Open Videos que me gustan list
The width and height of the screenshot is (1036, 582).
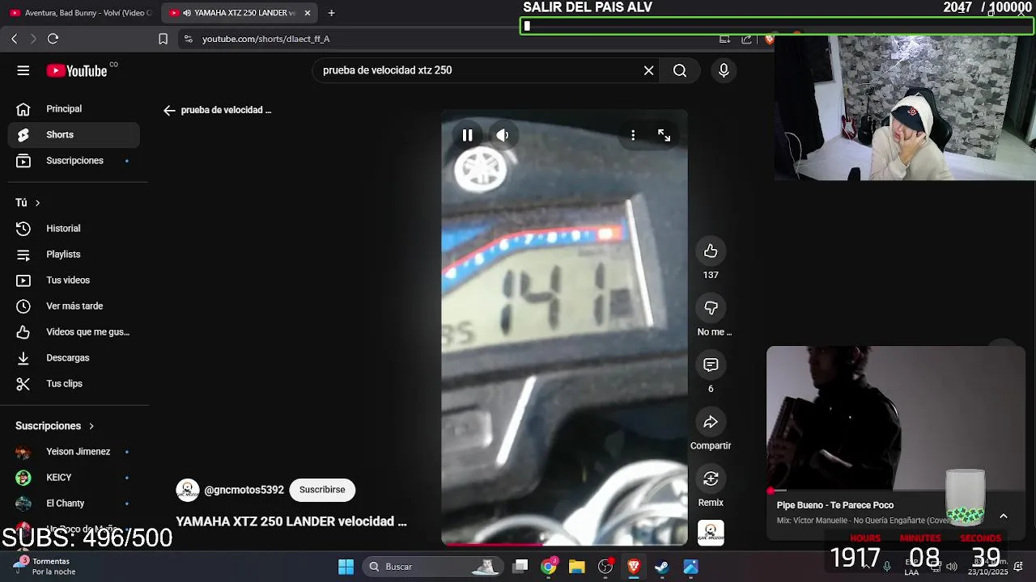click(74, 332)
